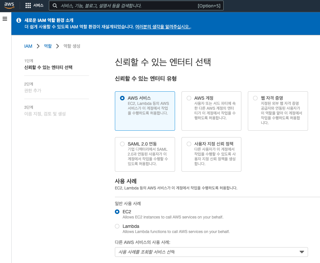Click the 일반 사용 사례 label
This screenshot has height=263, width=320.
pyautogui.click(x=128, y=204)
